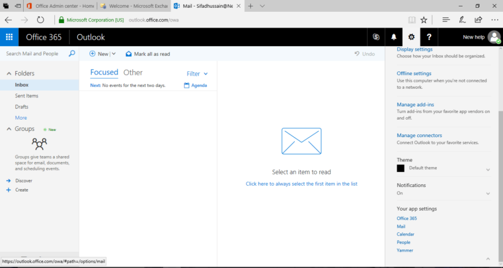Viewport: 503px width, 268px height.
Task: Open Yammer app settings
Action: pyautogui.click(x=405, y=250)
